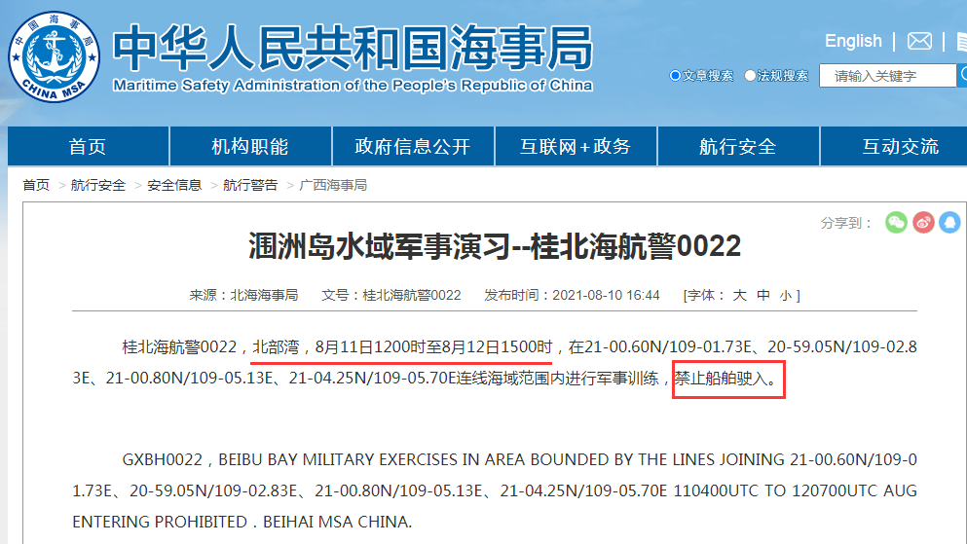Click source text 来源:北海海事局
This screenshot has height=544, width=967.
click(x=243, y=295)
